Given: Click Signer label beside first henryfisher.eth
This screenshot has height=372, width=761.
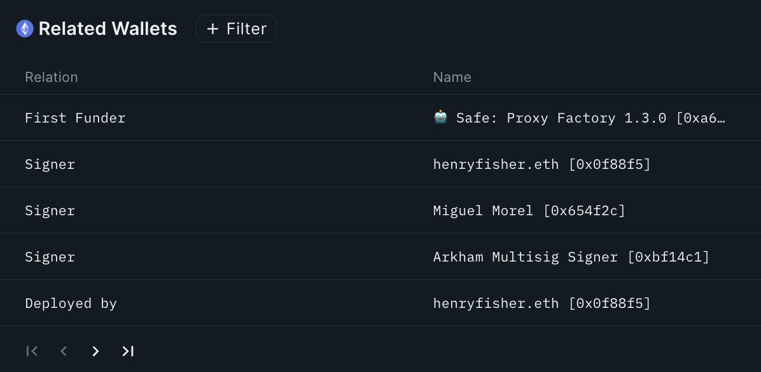Looking at the screenshot, I should click(50, 164).
